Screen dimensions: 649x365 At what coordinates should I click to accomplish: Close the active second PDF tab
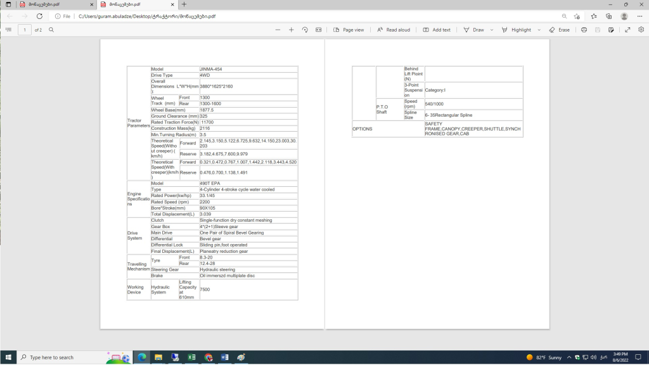click(x=172, y=4)
